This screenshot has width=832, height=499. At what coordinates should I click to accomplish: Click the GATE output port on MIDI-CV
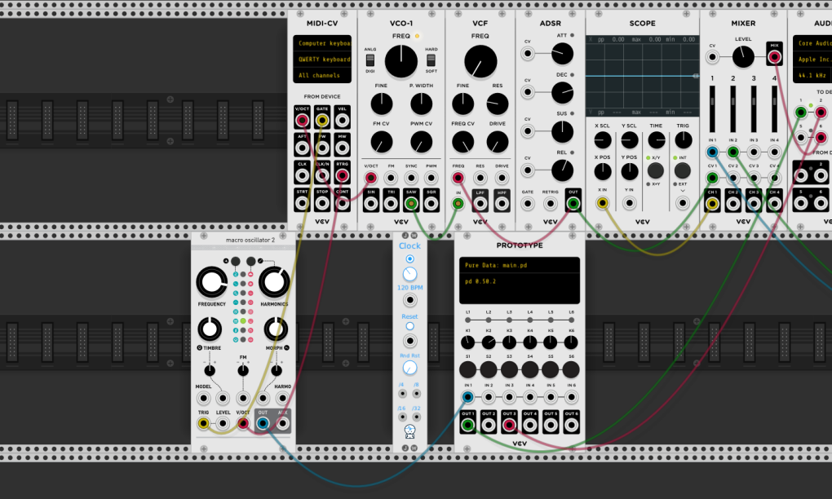click(322, 121)
